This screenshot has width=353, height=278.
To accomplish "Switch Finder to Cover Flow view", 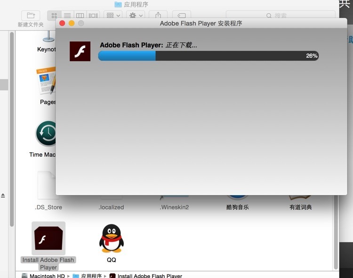I will [x=93, y=16].
